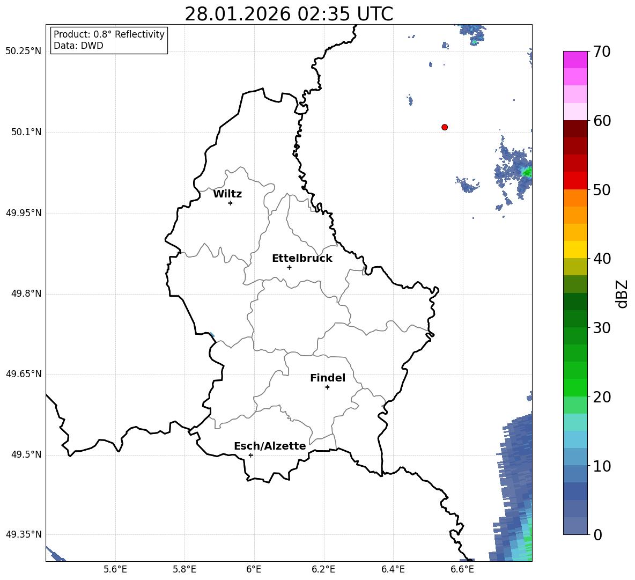Click the 30 colorbar tick label
Screen dimensions: 635x580
click(x=602, y=327)
